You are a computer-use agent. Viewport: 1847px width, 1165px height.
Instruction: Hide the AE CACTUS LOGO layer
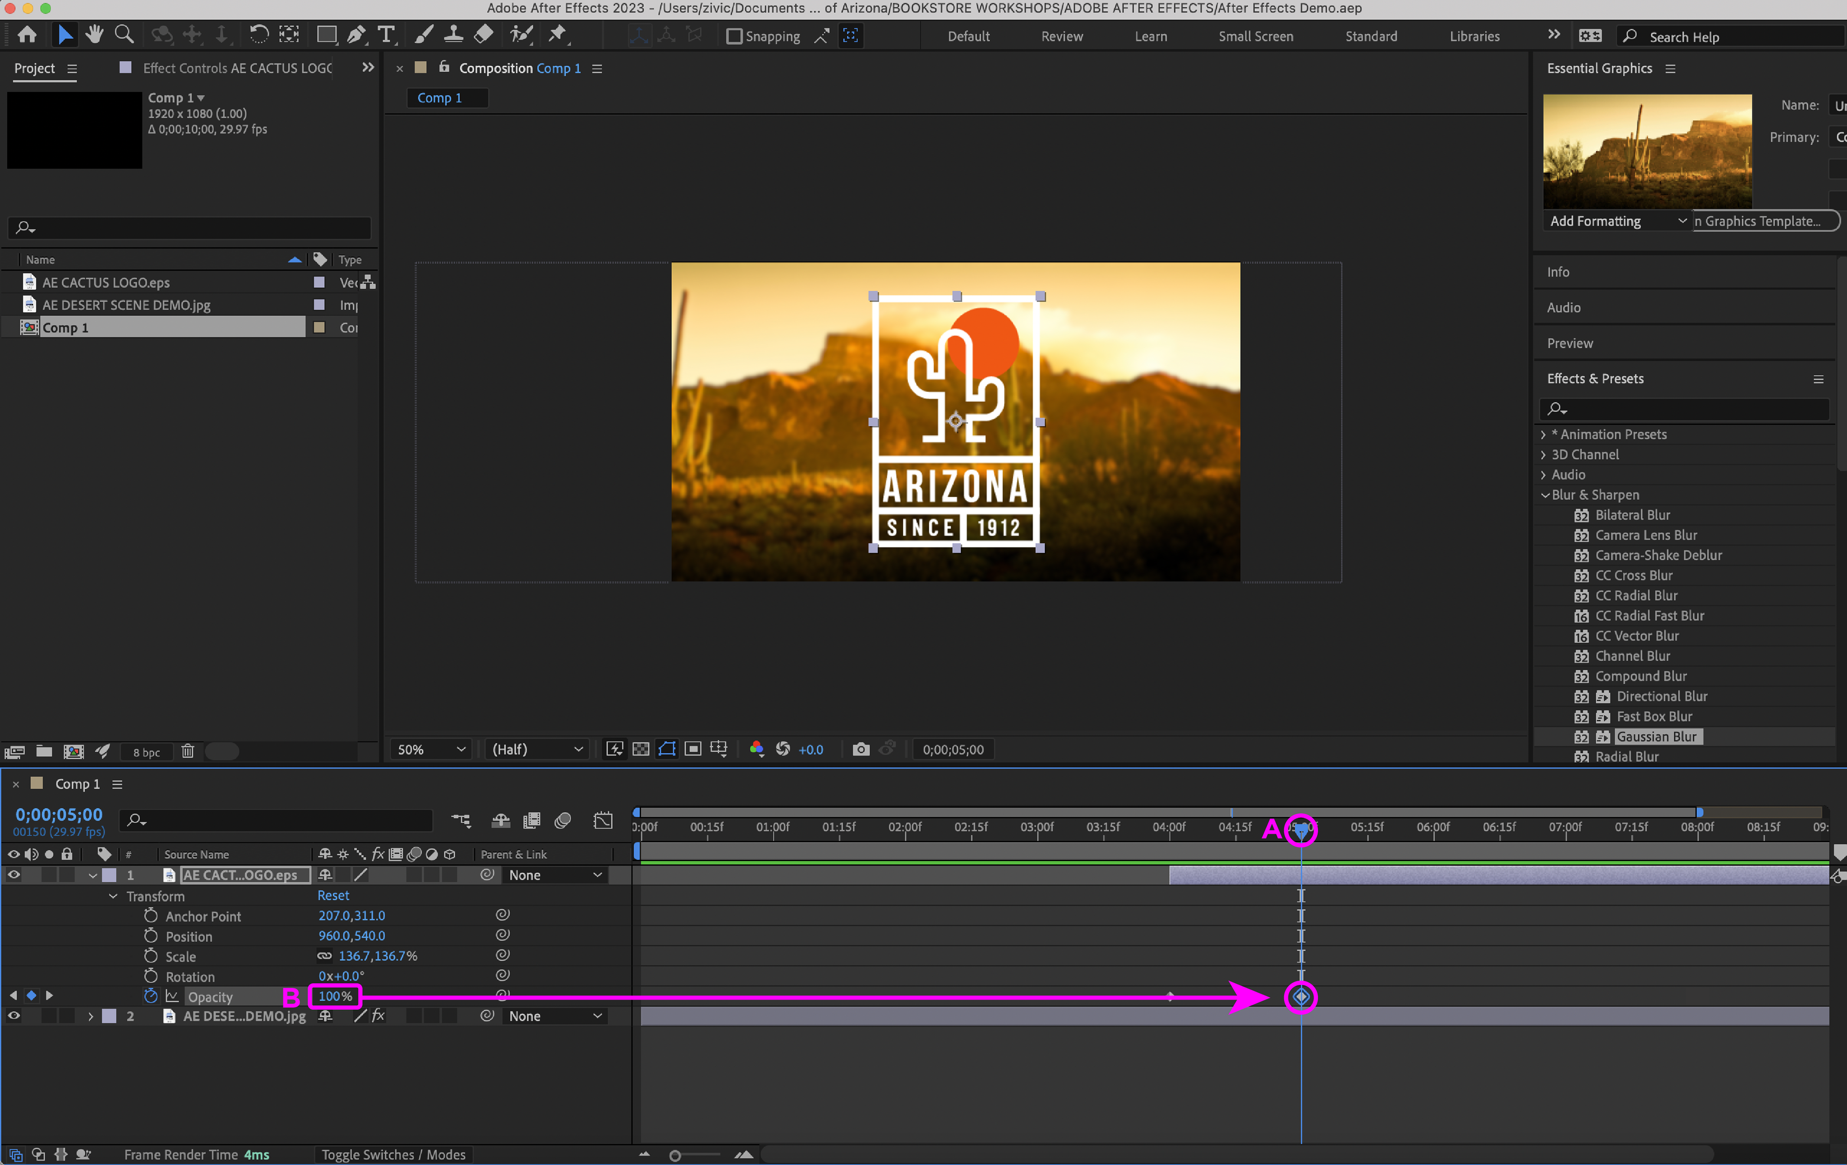click(x=14, y=875)
